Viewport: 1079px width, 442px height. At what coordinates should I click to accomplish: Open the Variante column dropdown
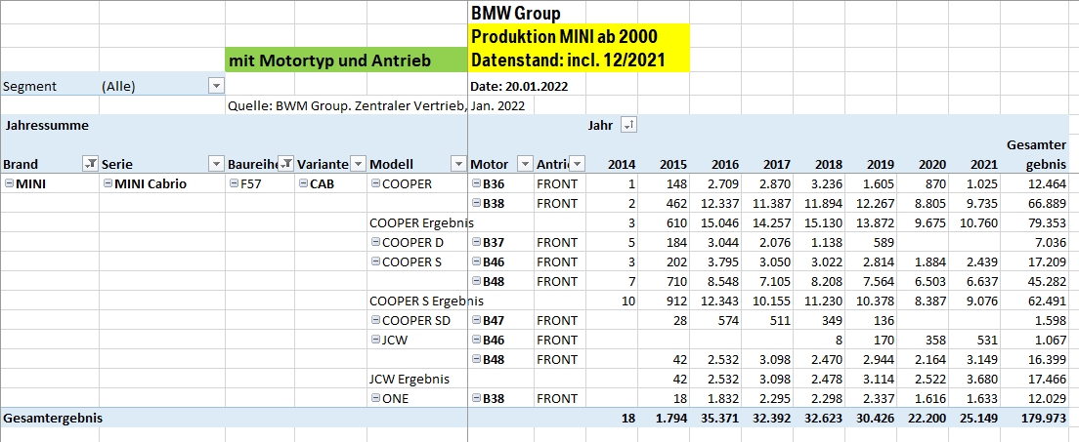point(358,164)
